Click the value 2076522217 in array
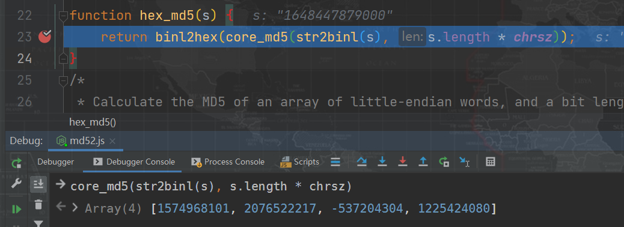624x227 pixels. tap(280, 208)
